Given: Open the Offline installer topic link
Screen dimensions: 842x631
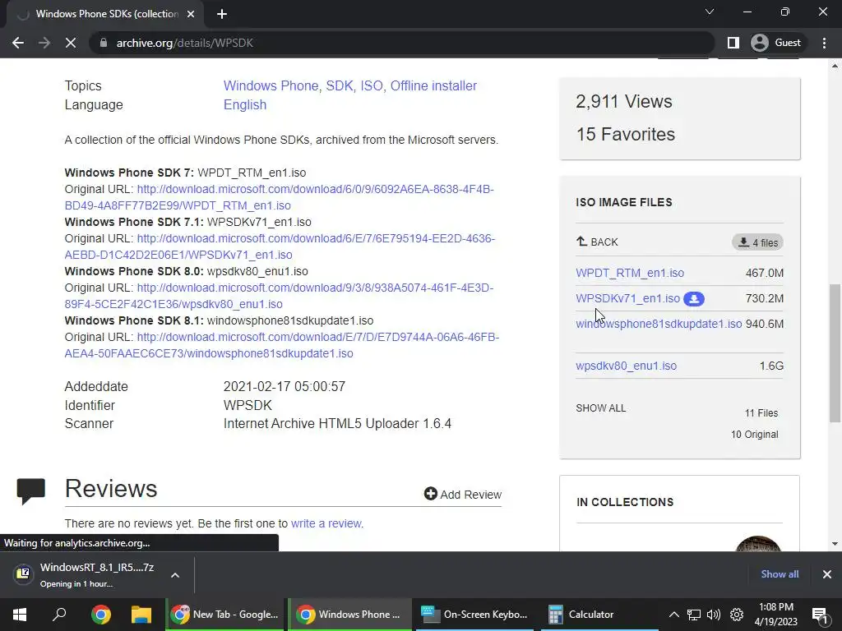Looking at the screenshot, I should point(433,85).
